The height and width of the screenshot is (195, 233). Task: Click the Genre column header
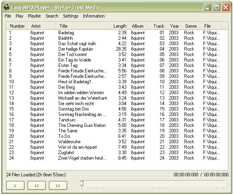tap(191, 26)
